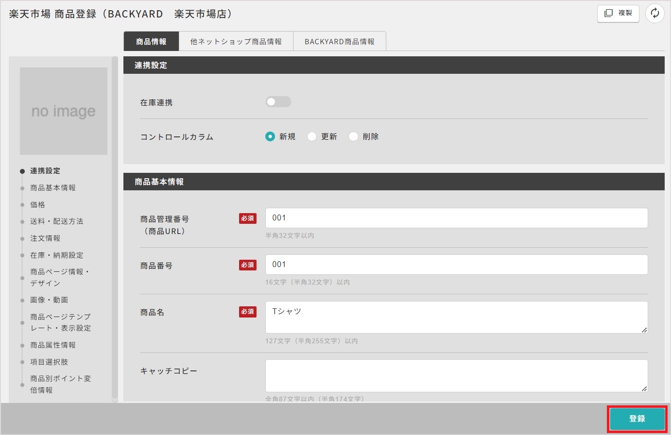This screenshot has height=435, width=671.
Task: Click the 商品名 text area resize handle
Action: click(644, 330)
